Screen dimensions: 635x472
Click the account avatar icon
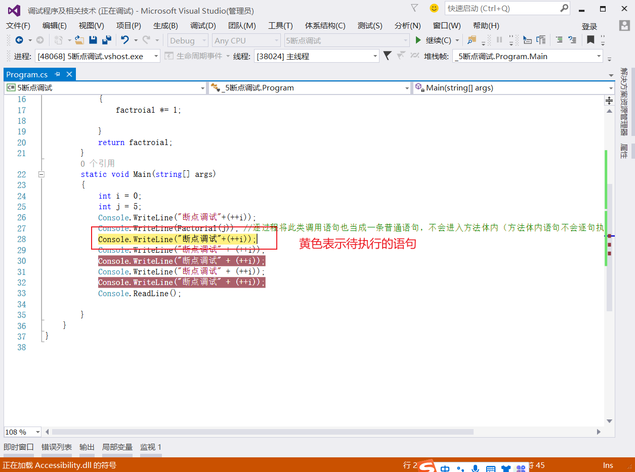click(624, 26)
